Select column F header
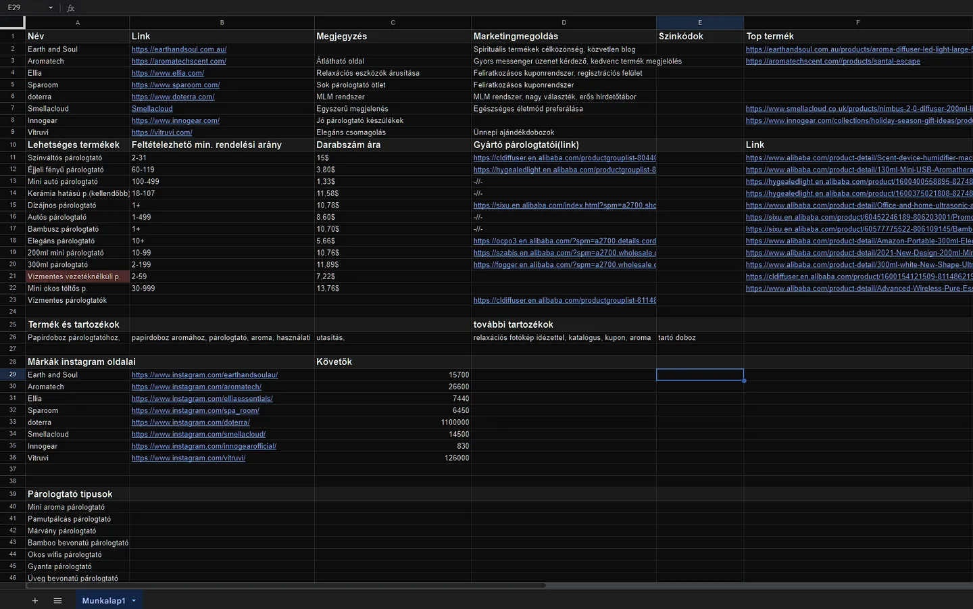973x609 pixels. [858, 22]
